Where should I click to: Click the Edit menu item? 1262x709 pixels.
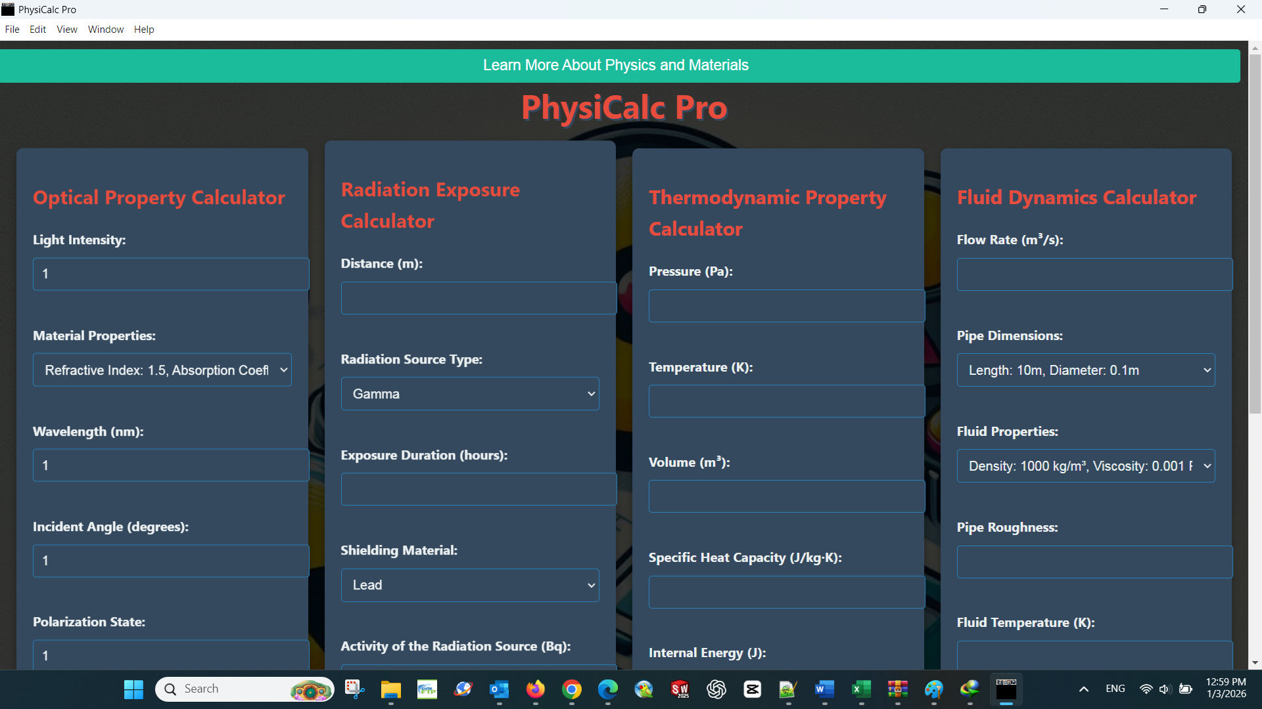pos(37,30)
